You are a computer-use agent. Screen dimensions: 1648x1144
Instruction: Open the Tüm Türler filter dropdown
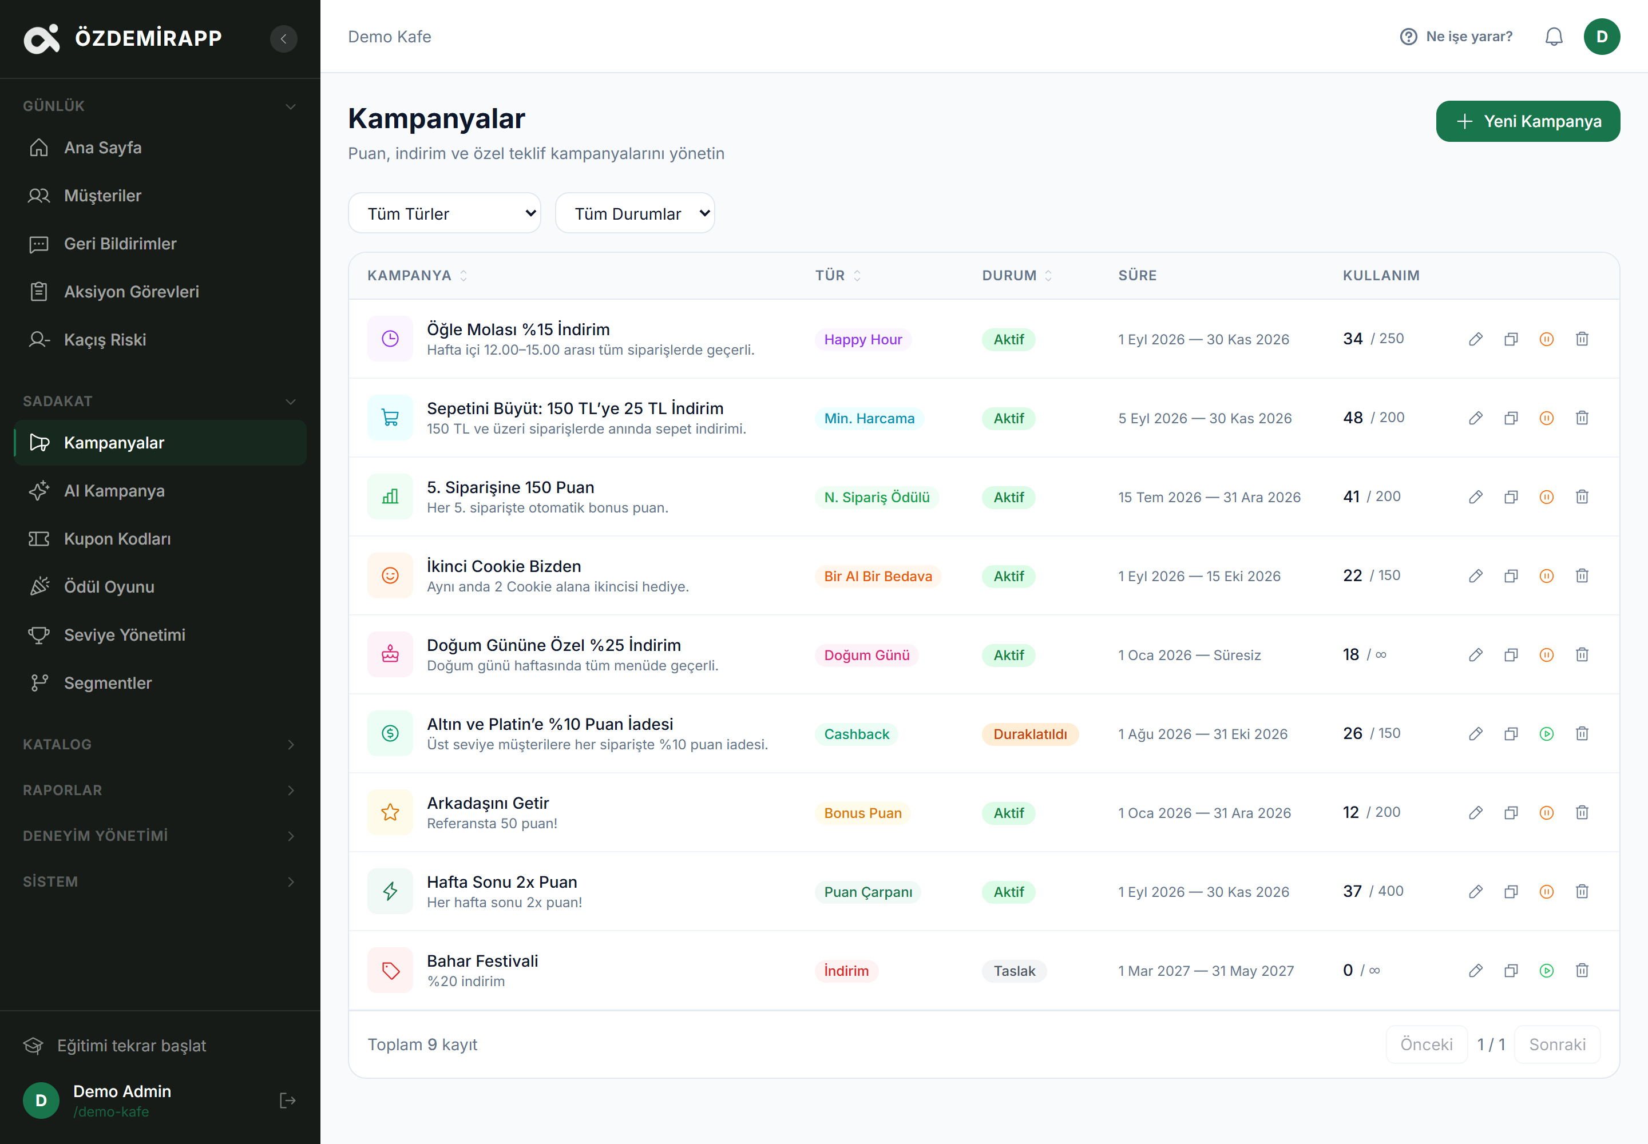(445, 213)
